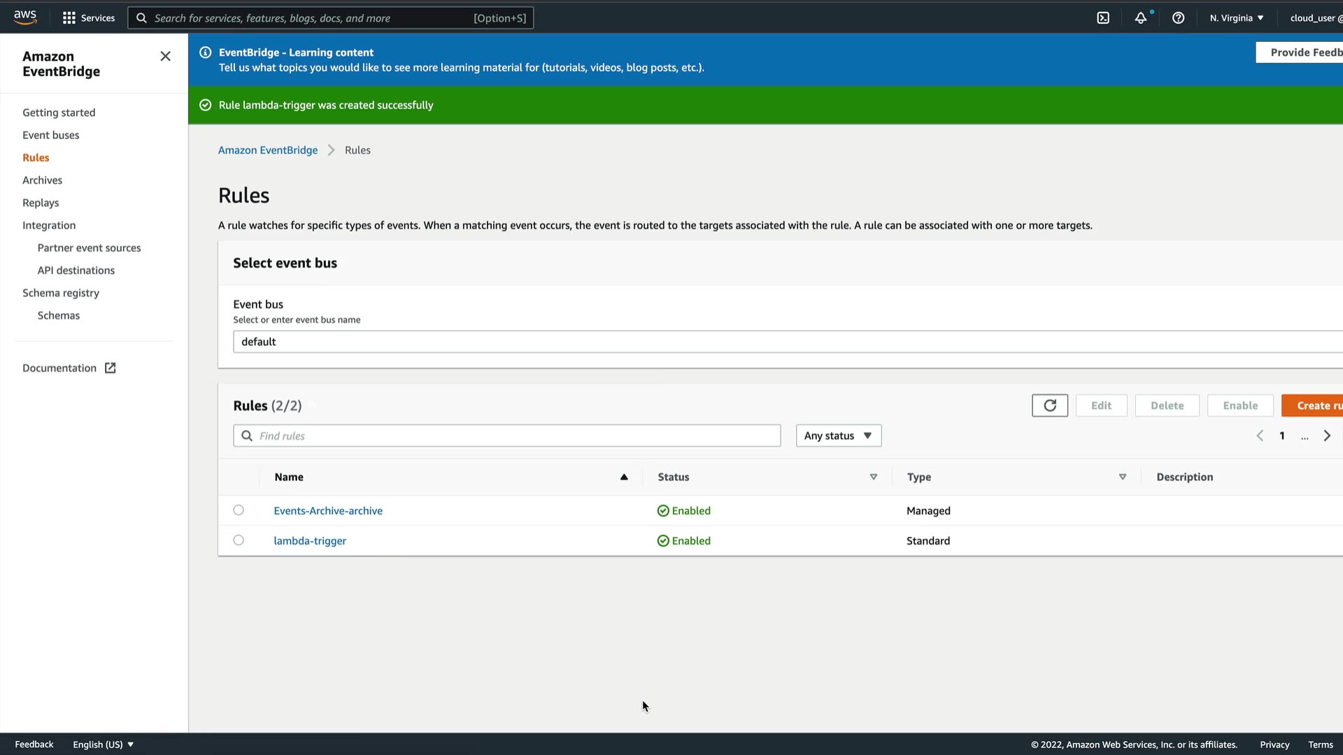Open the lambda-trigger rule link
The image size is (1343, 755).
pos(310,540)
